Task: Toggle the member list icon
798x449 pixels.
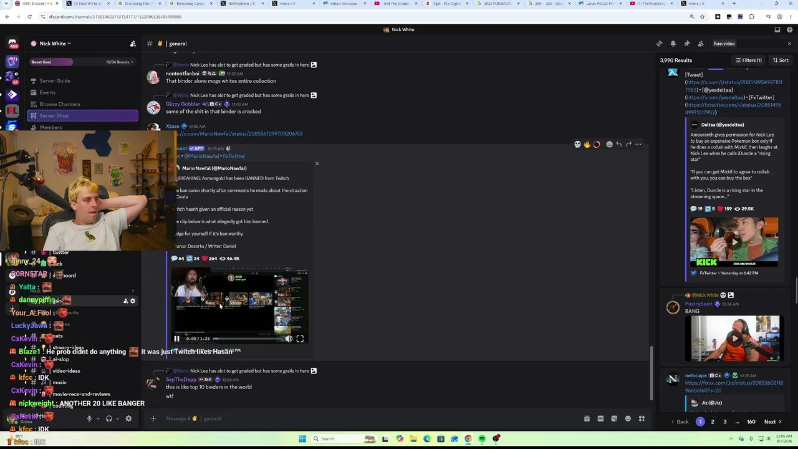Action: tap(701, 44)
